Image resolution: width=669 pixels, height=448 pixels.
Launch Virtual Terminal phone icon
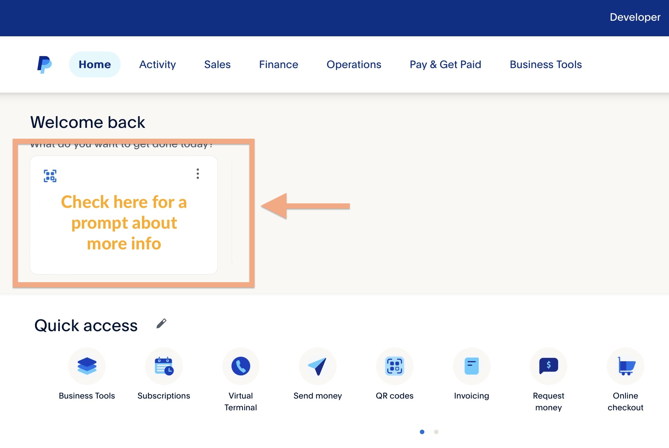coord(241,366)
